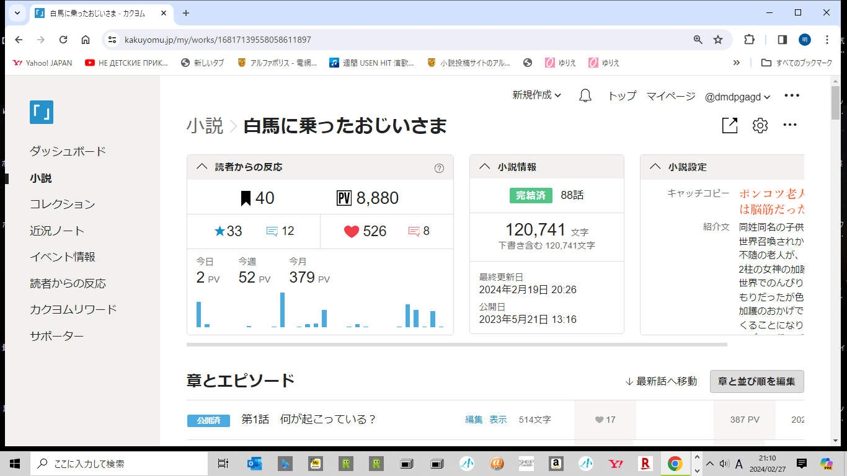Open the Chrome extensions puzzle icon
This screenshot has height=476, width=847.
(x=749, y=40)
